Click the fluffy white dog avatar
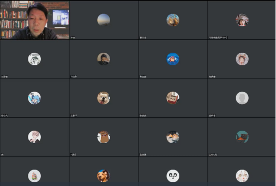 point(104,98)
